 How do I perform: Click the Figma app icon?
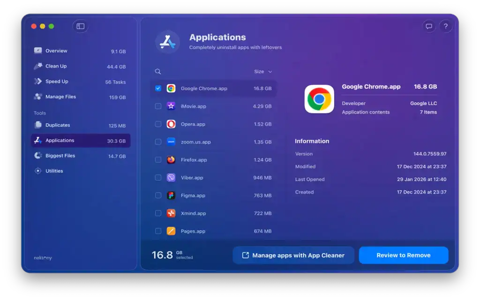coord(171,195)
